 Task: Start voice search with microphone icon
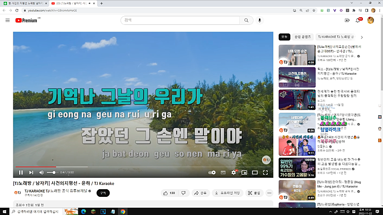pos(259,21)
